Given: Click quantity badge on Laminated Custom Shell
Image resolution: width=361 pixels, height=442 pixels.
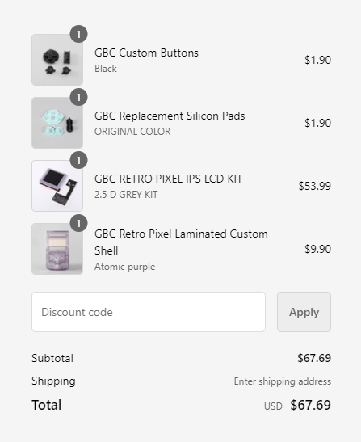Looking at the screenshot, I should point(78,223).
